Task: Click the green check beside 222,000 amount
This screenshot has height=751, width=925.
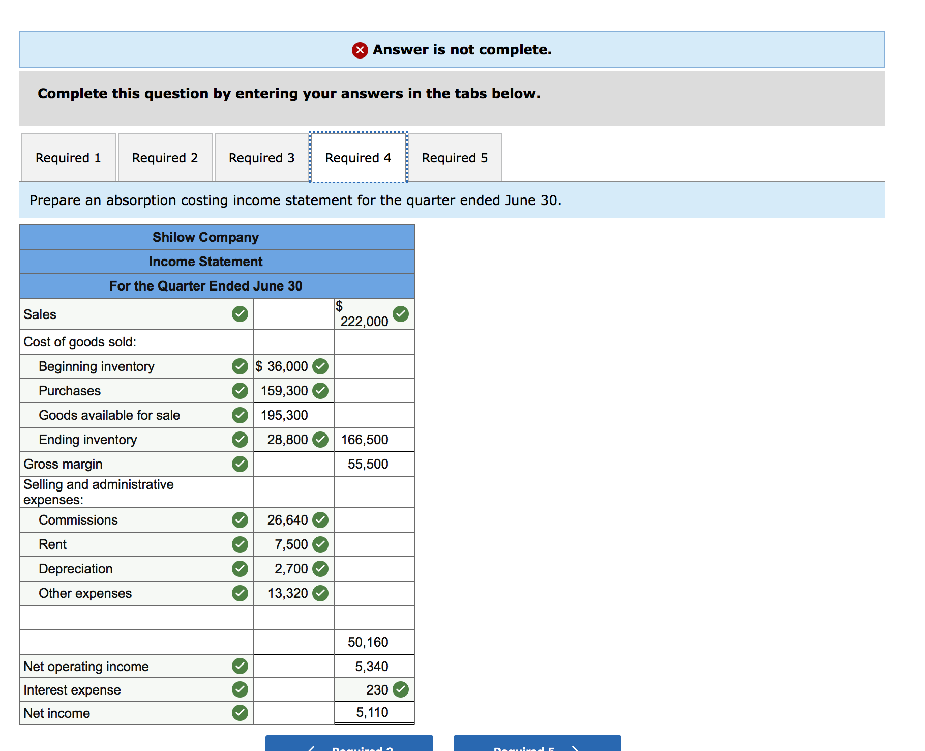Action: click(401, 314)
